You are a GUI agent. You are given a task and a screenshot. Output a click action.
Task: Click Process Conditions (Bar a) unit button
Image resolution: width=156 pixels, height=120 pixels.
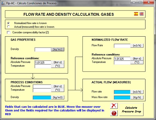tap(58, 86)
